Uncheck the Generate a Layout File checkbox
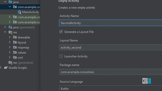The width and height of the screenshot is (162, 91). [x=61, y=32]
